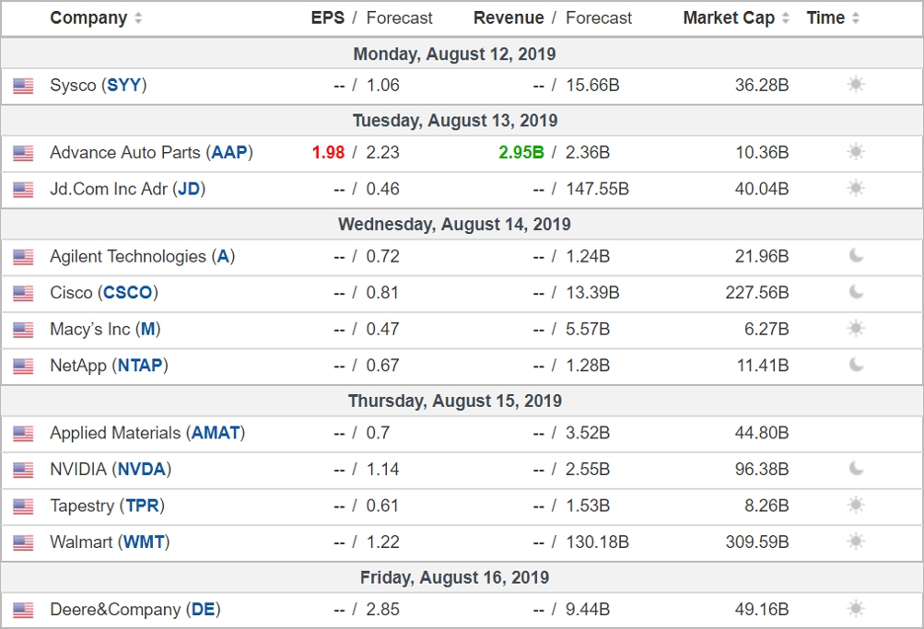924x629 pixels.
Task: Click the Thursday, August 15, 2019 date header
Action: (x=455, y=402)
